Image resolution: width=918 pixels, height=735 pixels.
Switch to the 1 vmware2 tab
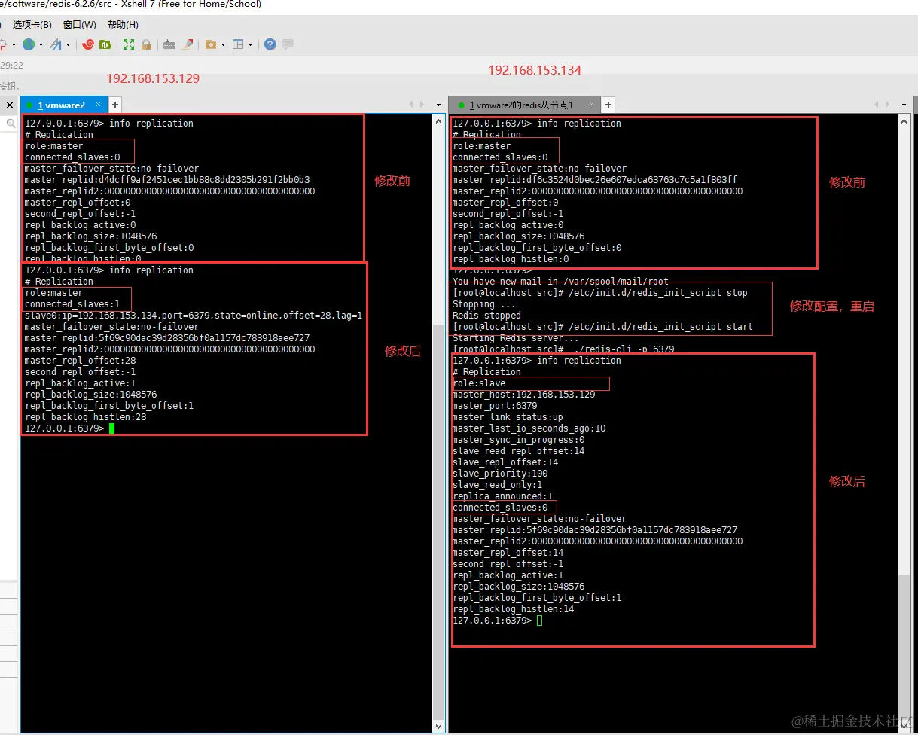click(x=62, y=105)
